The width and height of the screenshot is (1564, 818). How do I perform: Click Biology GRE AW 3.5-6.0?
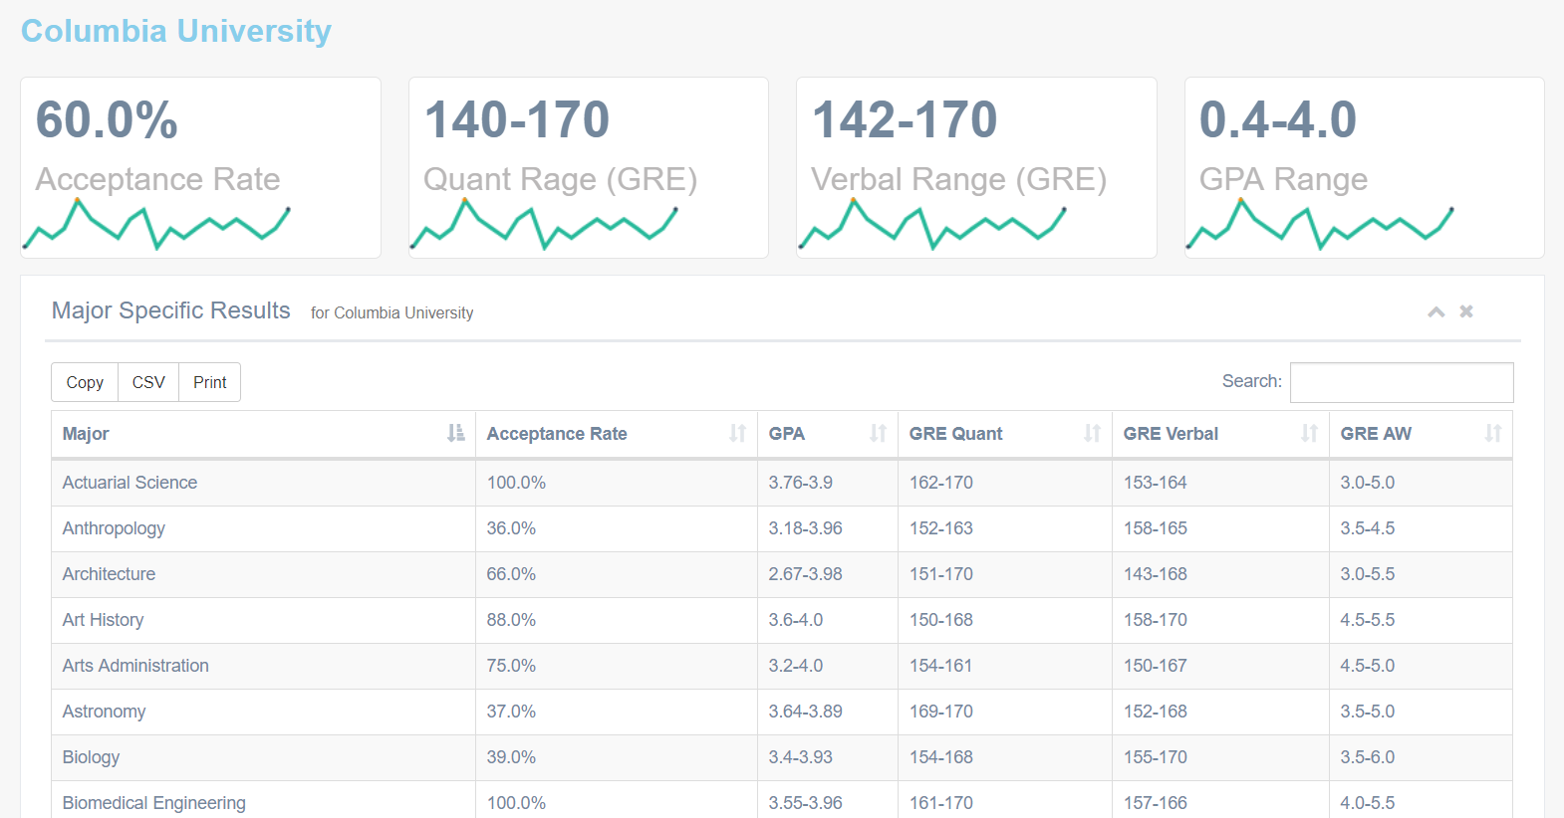click(x=1367, y=757)
